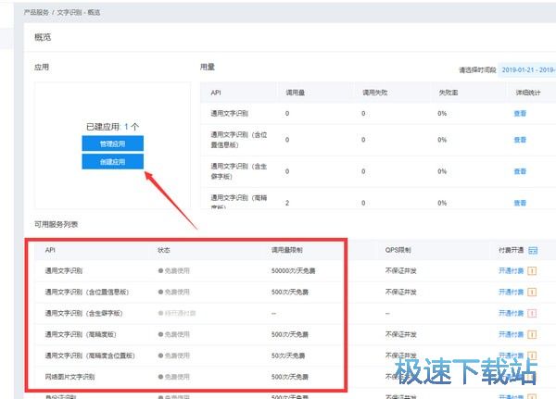Click orange info icon in 含生僻字版 service row

tap(533, 314)
